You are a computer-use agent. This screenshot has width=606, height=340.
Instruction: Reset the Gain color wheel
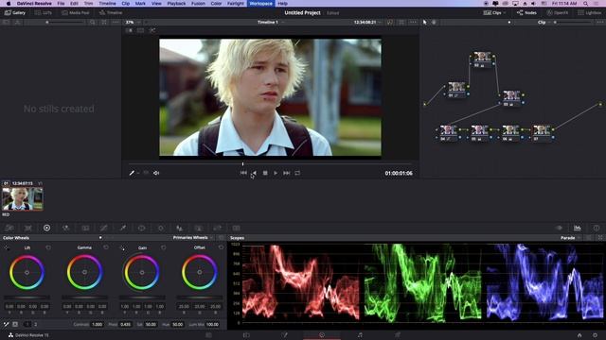164,247
